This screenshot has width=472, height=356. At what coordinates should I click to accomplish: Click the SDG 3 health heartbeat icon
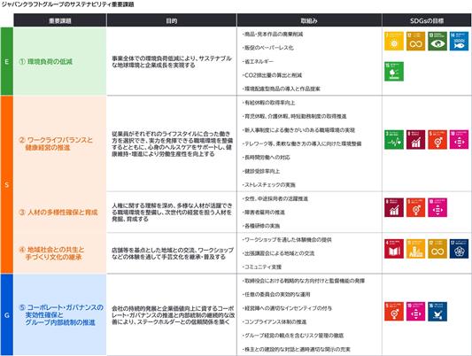pos(394,140)
